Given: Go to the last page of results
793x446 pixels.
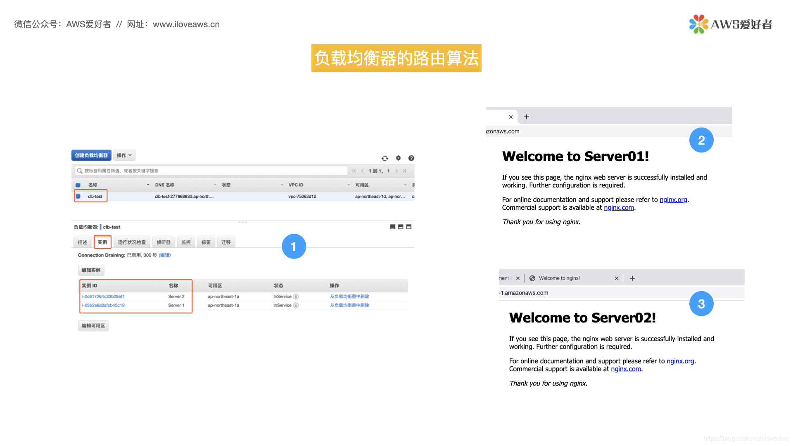Looking at the screenshot, I should tap(404, 171).
